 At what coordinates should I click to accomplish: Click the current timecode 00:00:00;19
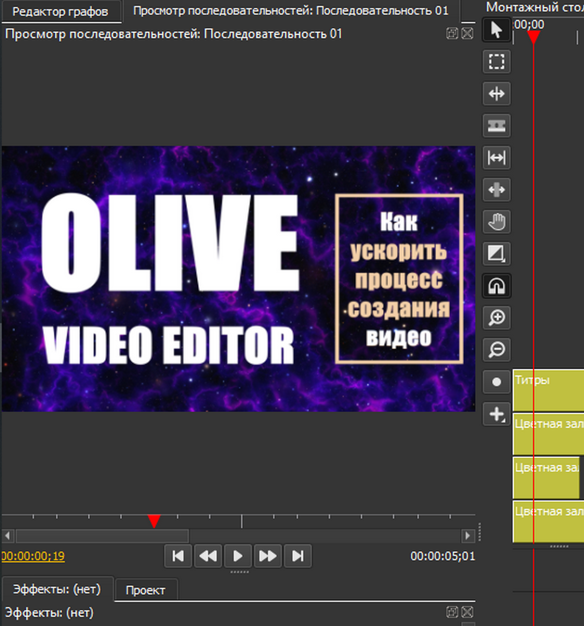(x=33, y=556)
